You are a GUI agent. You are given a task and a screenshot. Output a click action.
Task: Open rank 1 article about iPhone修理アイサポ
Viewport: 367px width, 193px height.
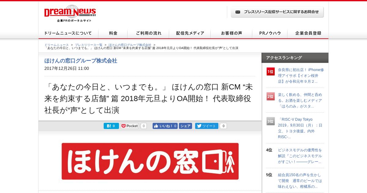coord(301,76)
